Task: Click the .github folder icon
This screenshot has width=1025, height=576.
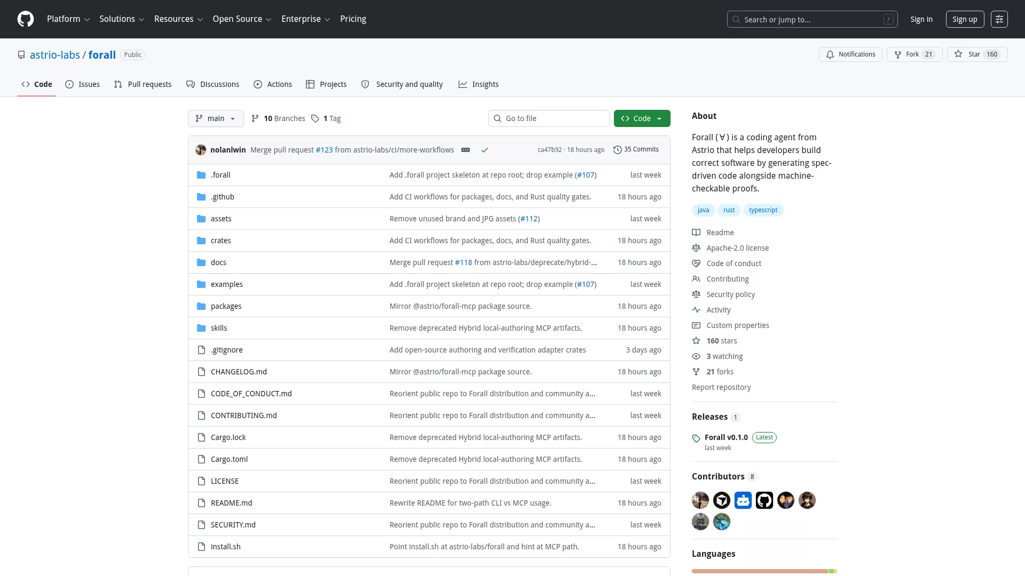Action: coord(201,197)
